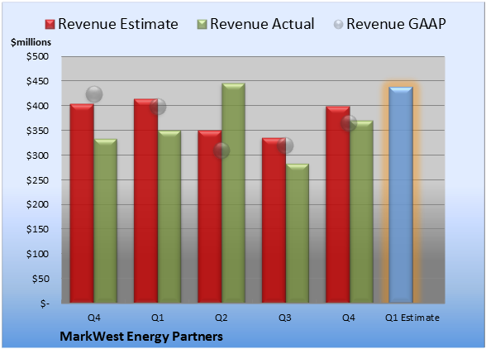Click the '$500' axis value
This screenshot has width=486, height=349.
37,56
